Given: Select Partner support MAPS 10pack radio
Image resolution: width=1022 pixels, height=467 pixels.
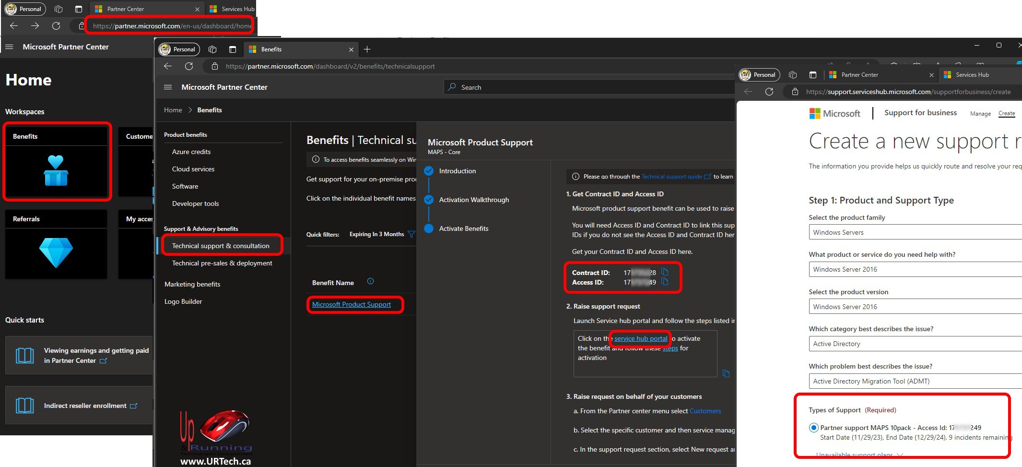Looking at the screenshot, I should [813, 428].
